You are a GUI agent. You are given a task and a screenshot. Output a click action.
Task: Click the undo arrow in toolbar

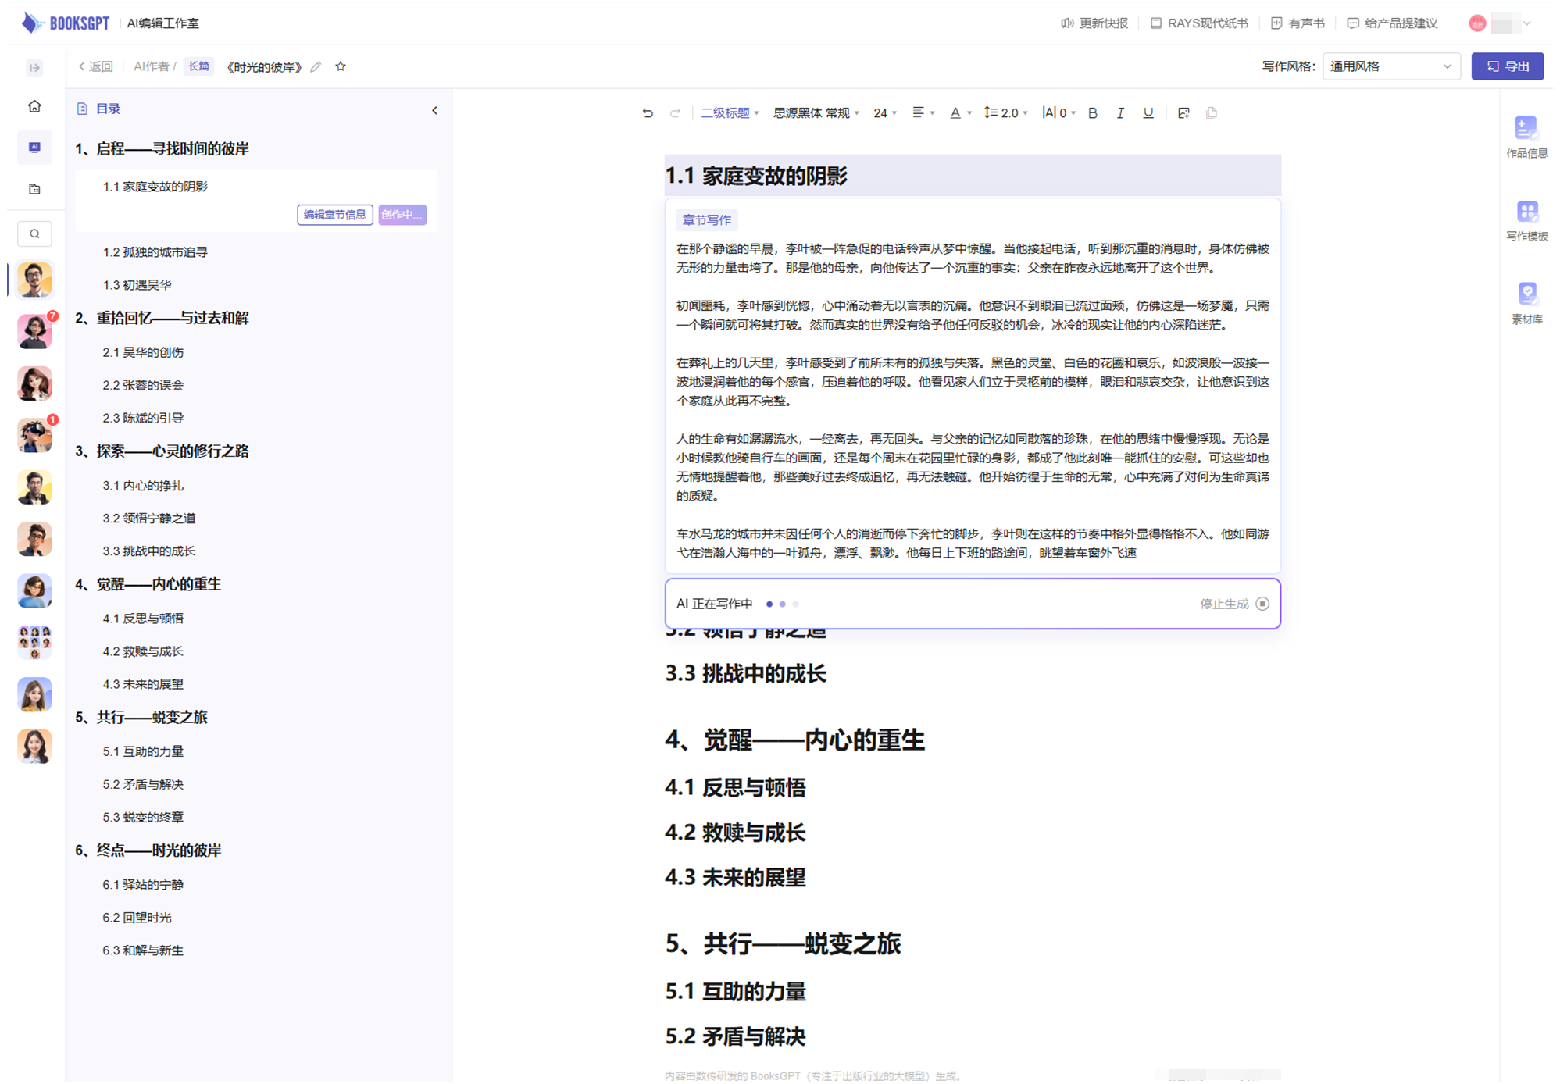click(x=648, y=113)
